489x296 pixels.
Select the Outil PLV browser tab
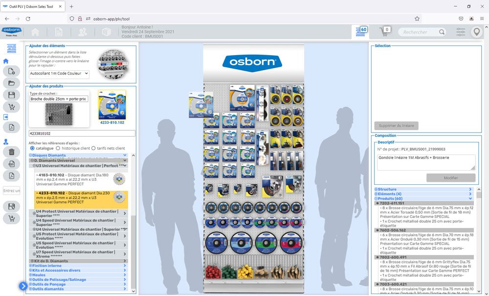coord(32,6)
